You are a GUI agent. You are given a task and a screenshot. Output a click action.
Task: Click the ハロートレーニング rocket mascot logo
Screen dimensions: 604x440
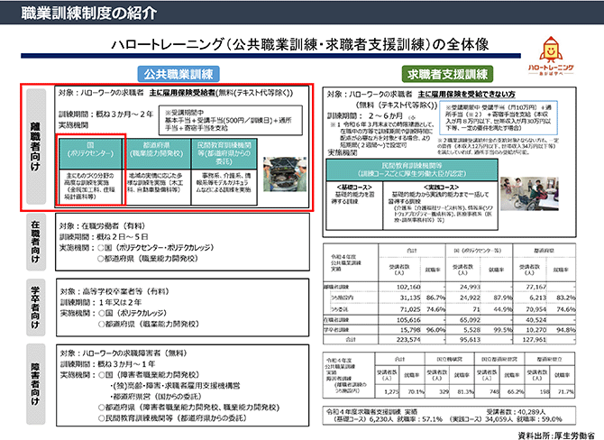pos(551,56)
